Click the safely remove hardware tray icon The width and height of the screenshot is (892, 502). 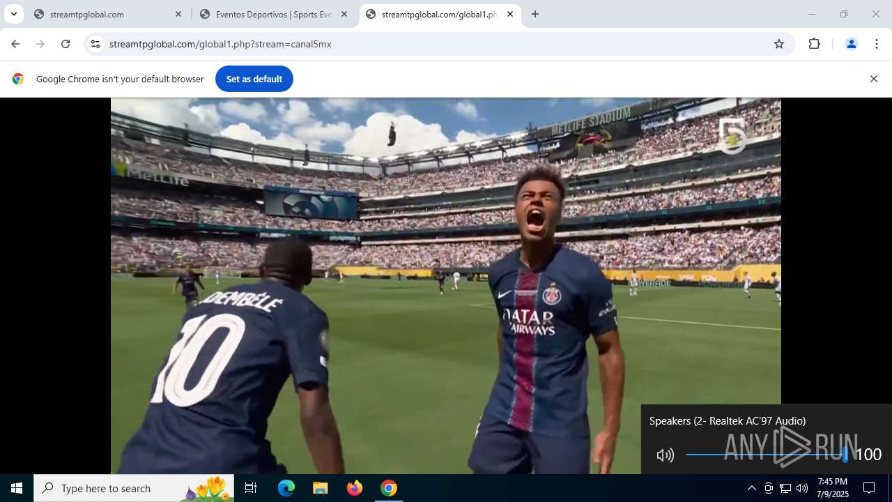tap(769, 488)
